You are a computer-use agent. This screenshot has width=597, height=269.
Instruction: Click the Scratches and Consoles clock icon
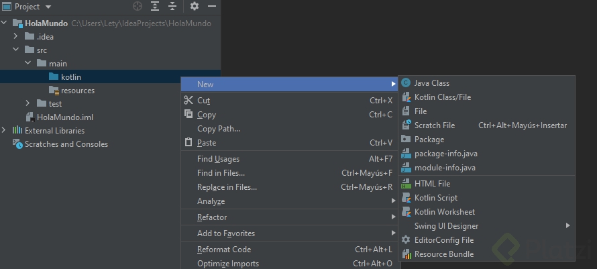pos(17,144)
